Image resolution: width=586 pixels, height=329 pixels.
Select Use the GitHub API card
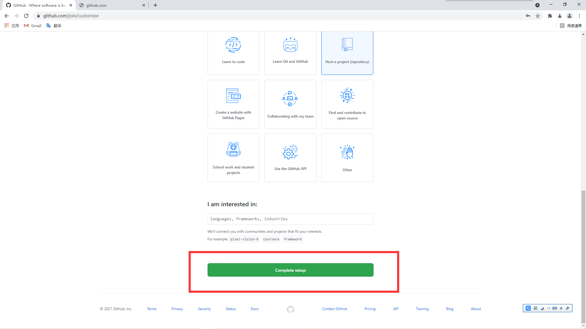[290, 158]
